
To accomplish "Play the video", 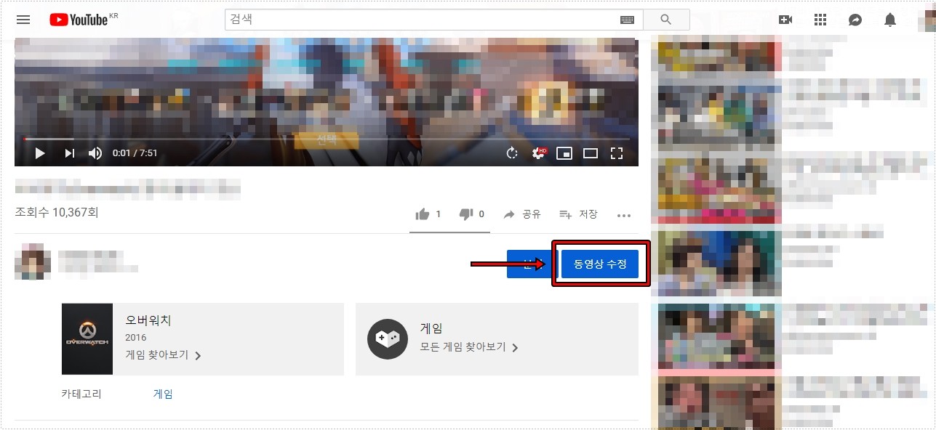I will point(40,153).
